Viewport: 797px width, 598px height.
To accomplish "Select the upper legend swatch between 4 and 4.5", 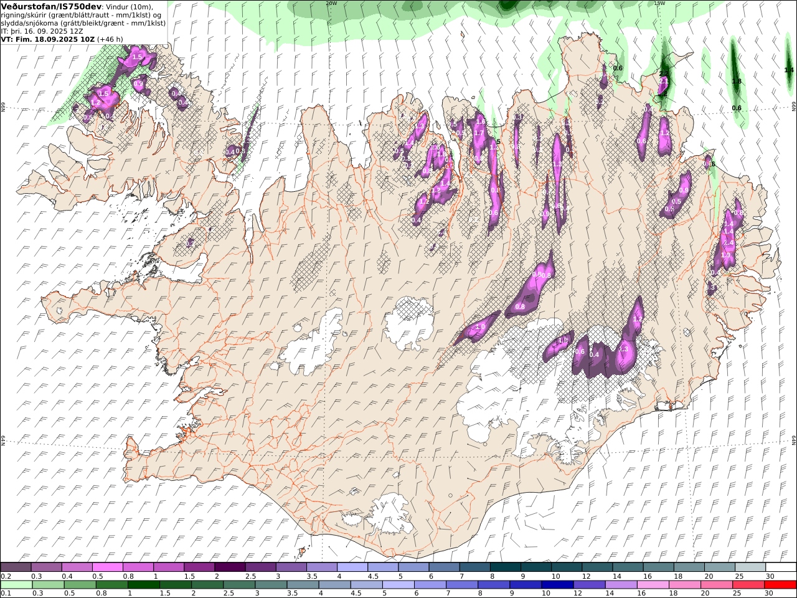I will 352,567.
